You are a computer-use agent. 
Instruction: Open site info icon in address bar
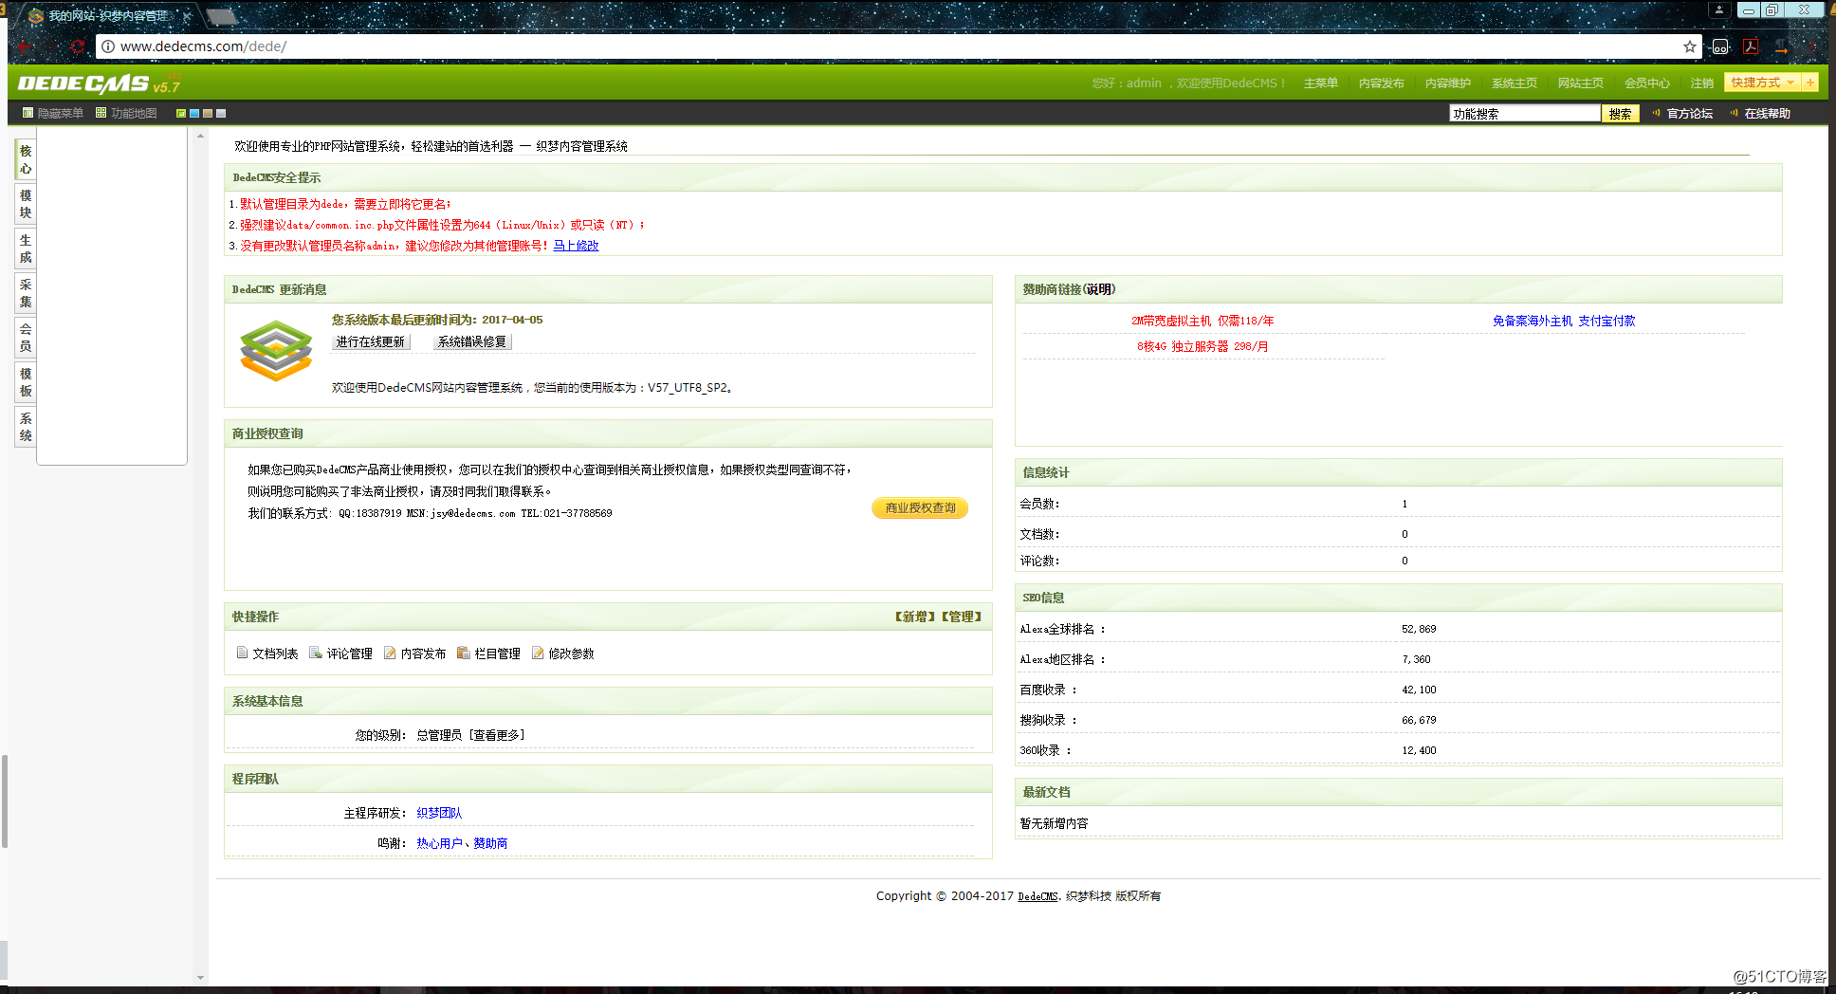[108, 46]
